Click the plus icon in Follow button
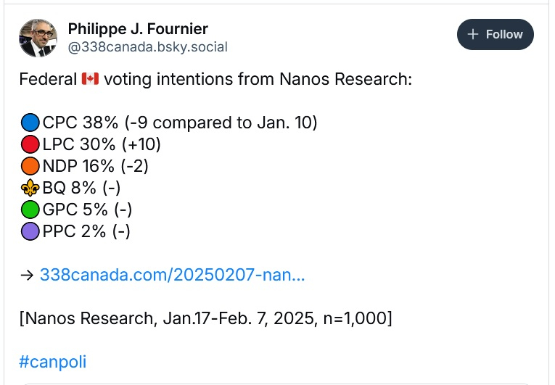This screenshot has width=555, height=385. [x=473, y=35]
